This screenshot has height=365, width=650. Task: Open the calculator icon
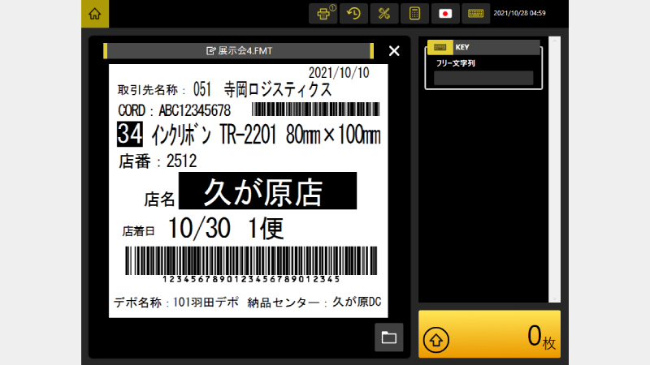pos(414,14)
